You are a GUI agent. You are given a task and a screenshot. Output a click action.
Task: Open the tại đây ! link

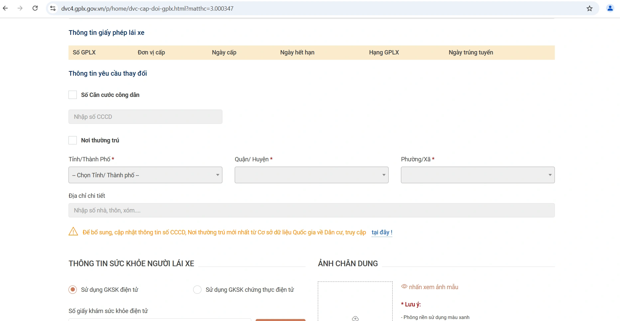coord(382,232)
